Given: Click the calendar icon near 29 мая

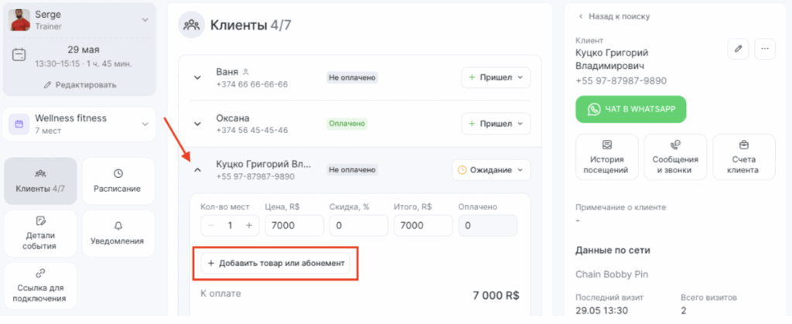Looking at the screenshot, I should [x=19, y=54].
